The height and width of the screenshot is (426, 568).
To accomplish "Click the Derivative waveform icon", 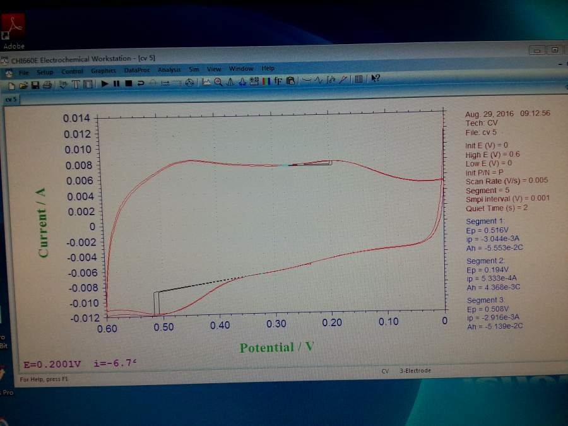I will [319, 80].
